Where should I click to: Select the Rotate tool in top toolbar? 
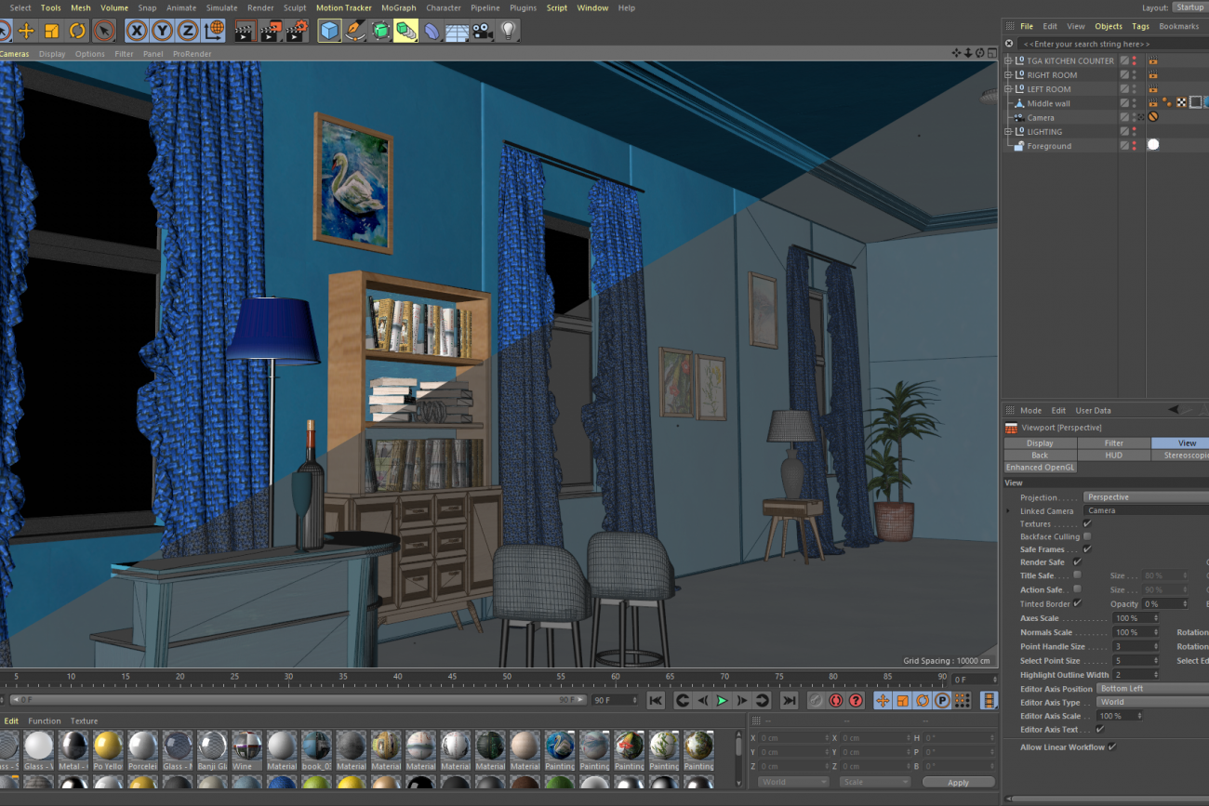pyautogui.click(x=78, y=31)
